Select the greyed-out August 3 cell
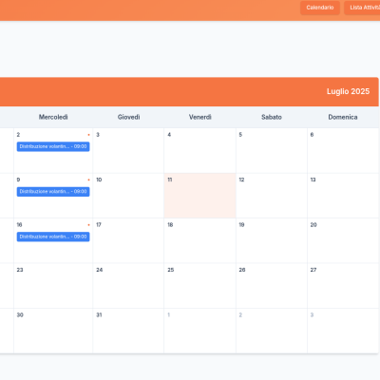This screenshot has height=380, width=380. pos(343,331)
